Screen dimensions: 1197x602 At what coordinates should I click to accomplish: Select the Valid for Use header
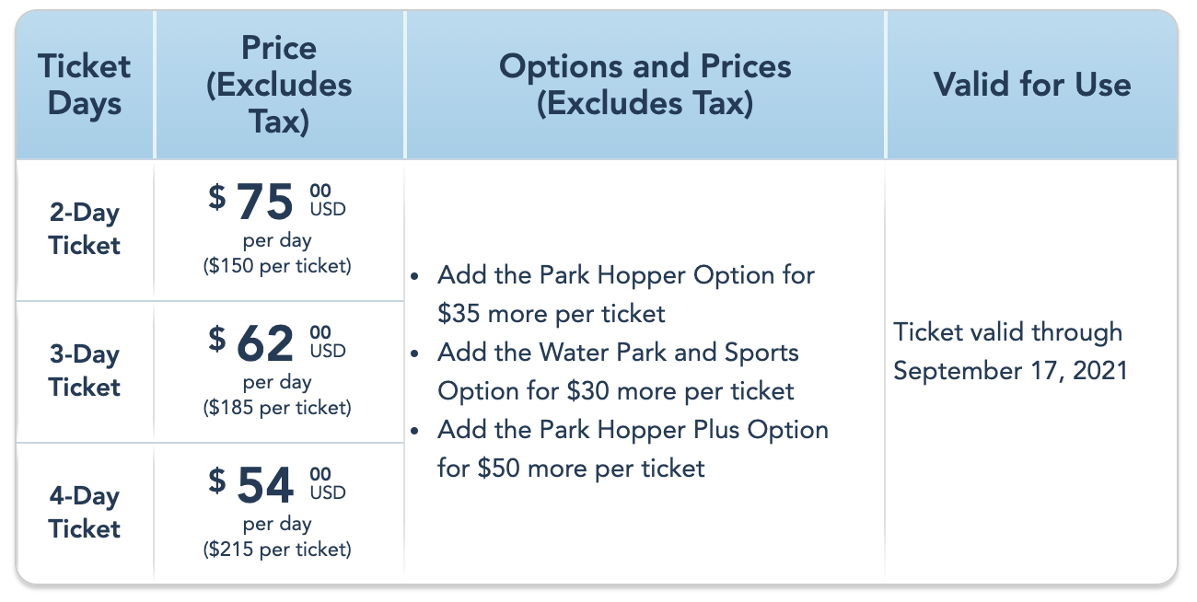[1031, 85]
